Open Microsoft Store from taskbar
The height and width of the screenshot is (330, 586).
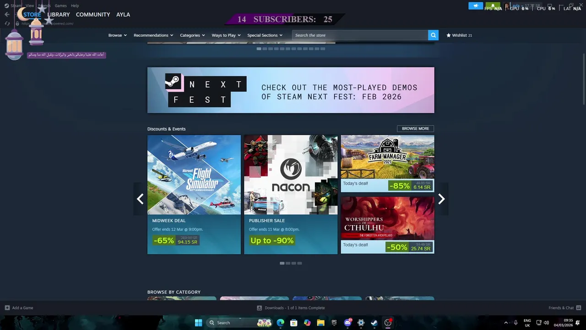click(x=293, y=323)
